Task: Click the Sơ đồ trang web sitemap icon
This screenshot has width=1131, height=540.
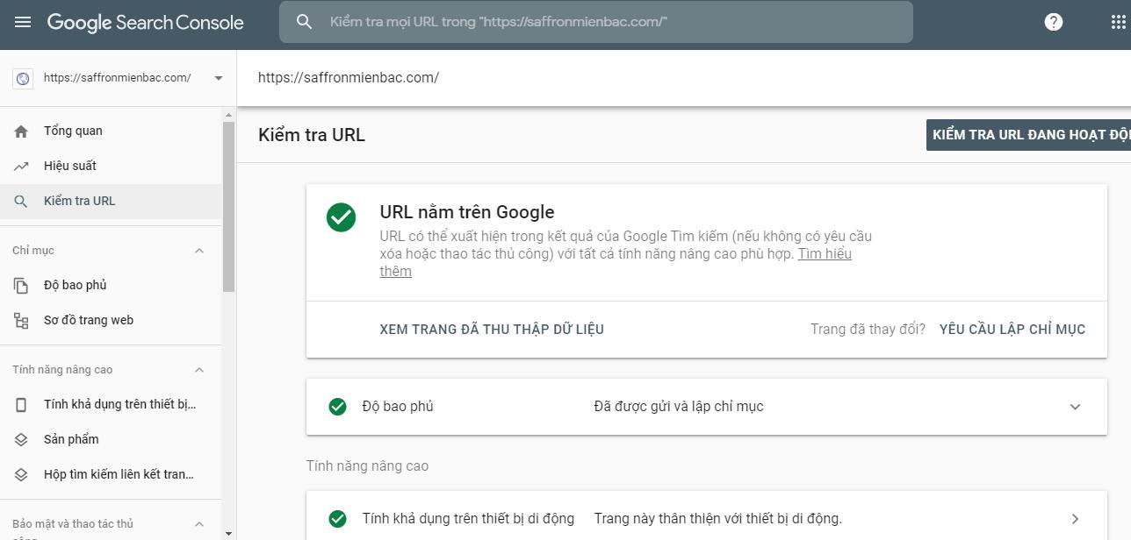Action: coord(21,320)
